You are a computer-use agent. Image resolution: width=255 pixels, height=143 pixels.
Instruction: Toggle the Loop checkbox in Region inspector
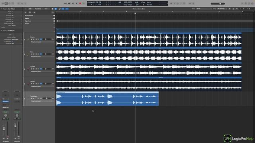coord(12,14)
